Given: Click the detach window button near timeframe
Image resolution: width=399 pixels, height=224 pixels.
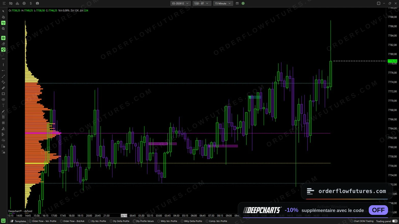Looking at the screenshot, I should coord(237,3).
